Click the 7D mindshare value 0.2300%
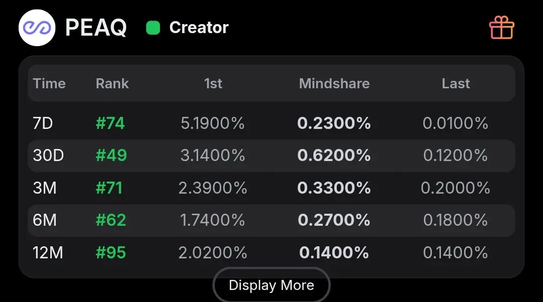 click(334, 123)
